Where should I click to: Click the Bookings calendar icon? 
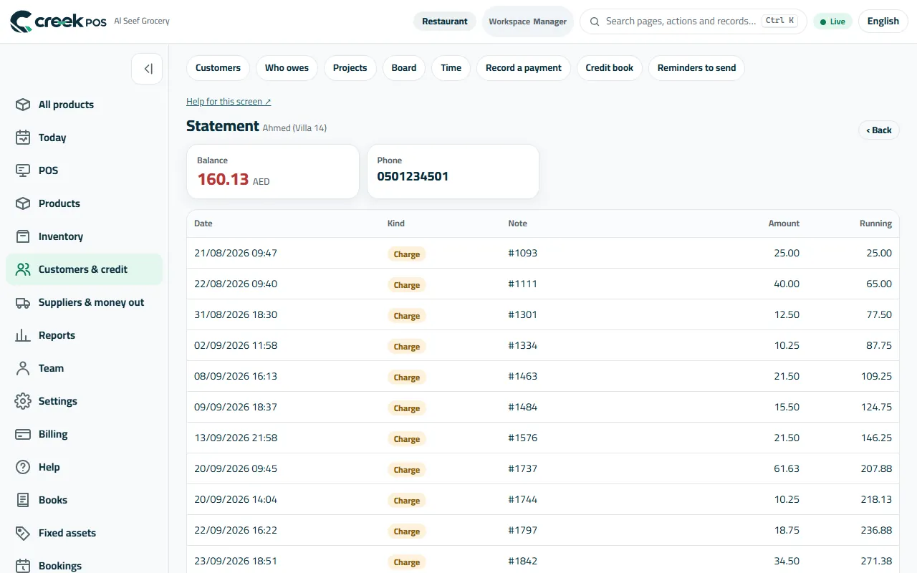tap(23, 566)
